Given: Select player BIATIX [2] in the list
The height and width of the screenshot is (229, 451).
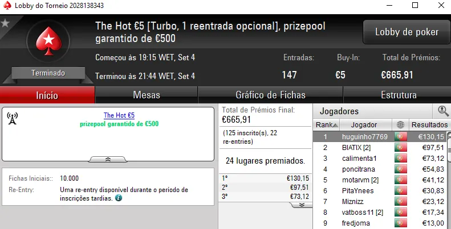Looking at the screenshot, I should coord(356,147).
